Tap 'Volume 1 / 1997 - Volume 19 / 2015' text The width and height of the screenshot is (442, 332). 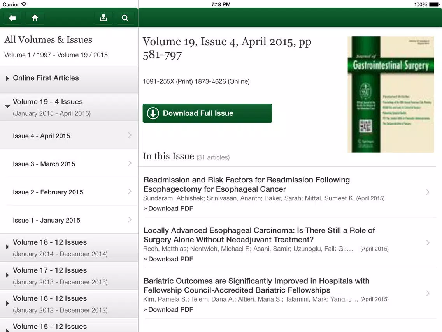point(56,55)
